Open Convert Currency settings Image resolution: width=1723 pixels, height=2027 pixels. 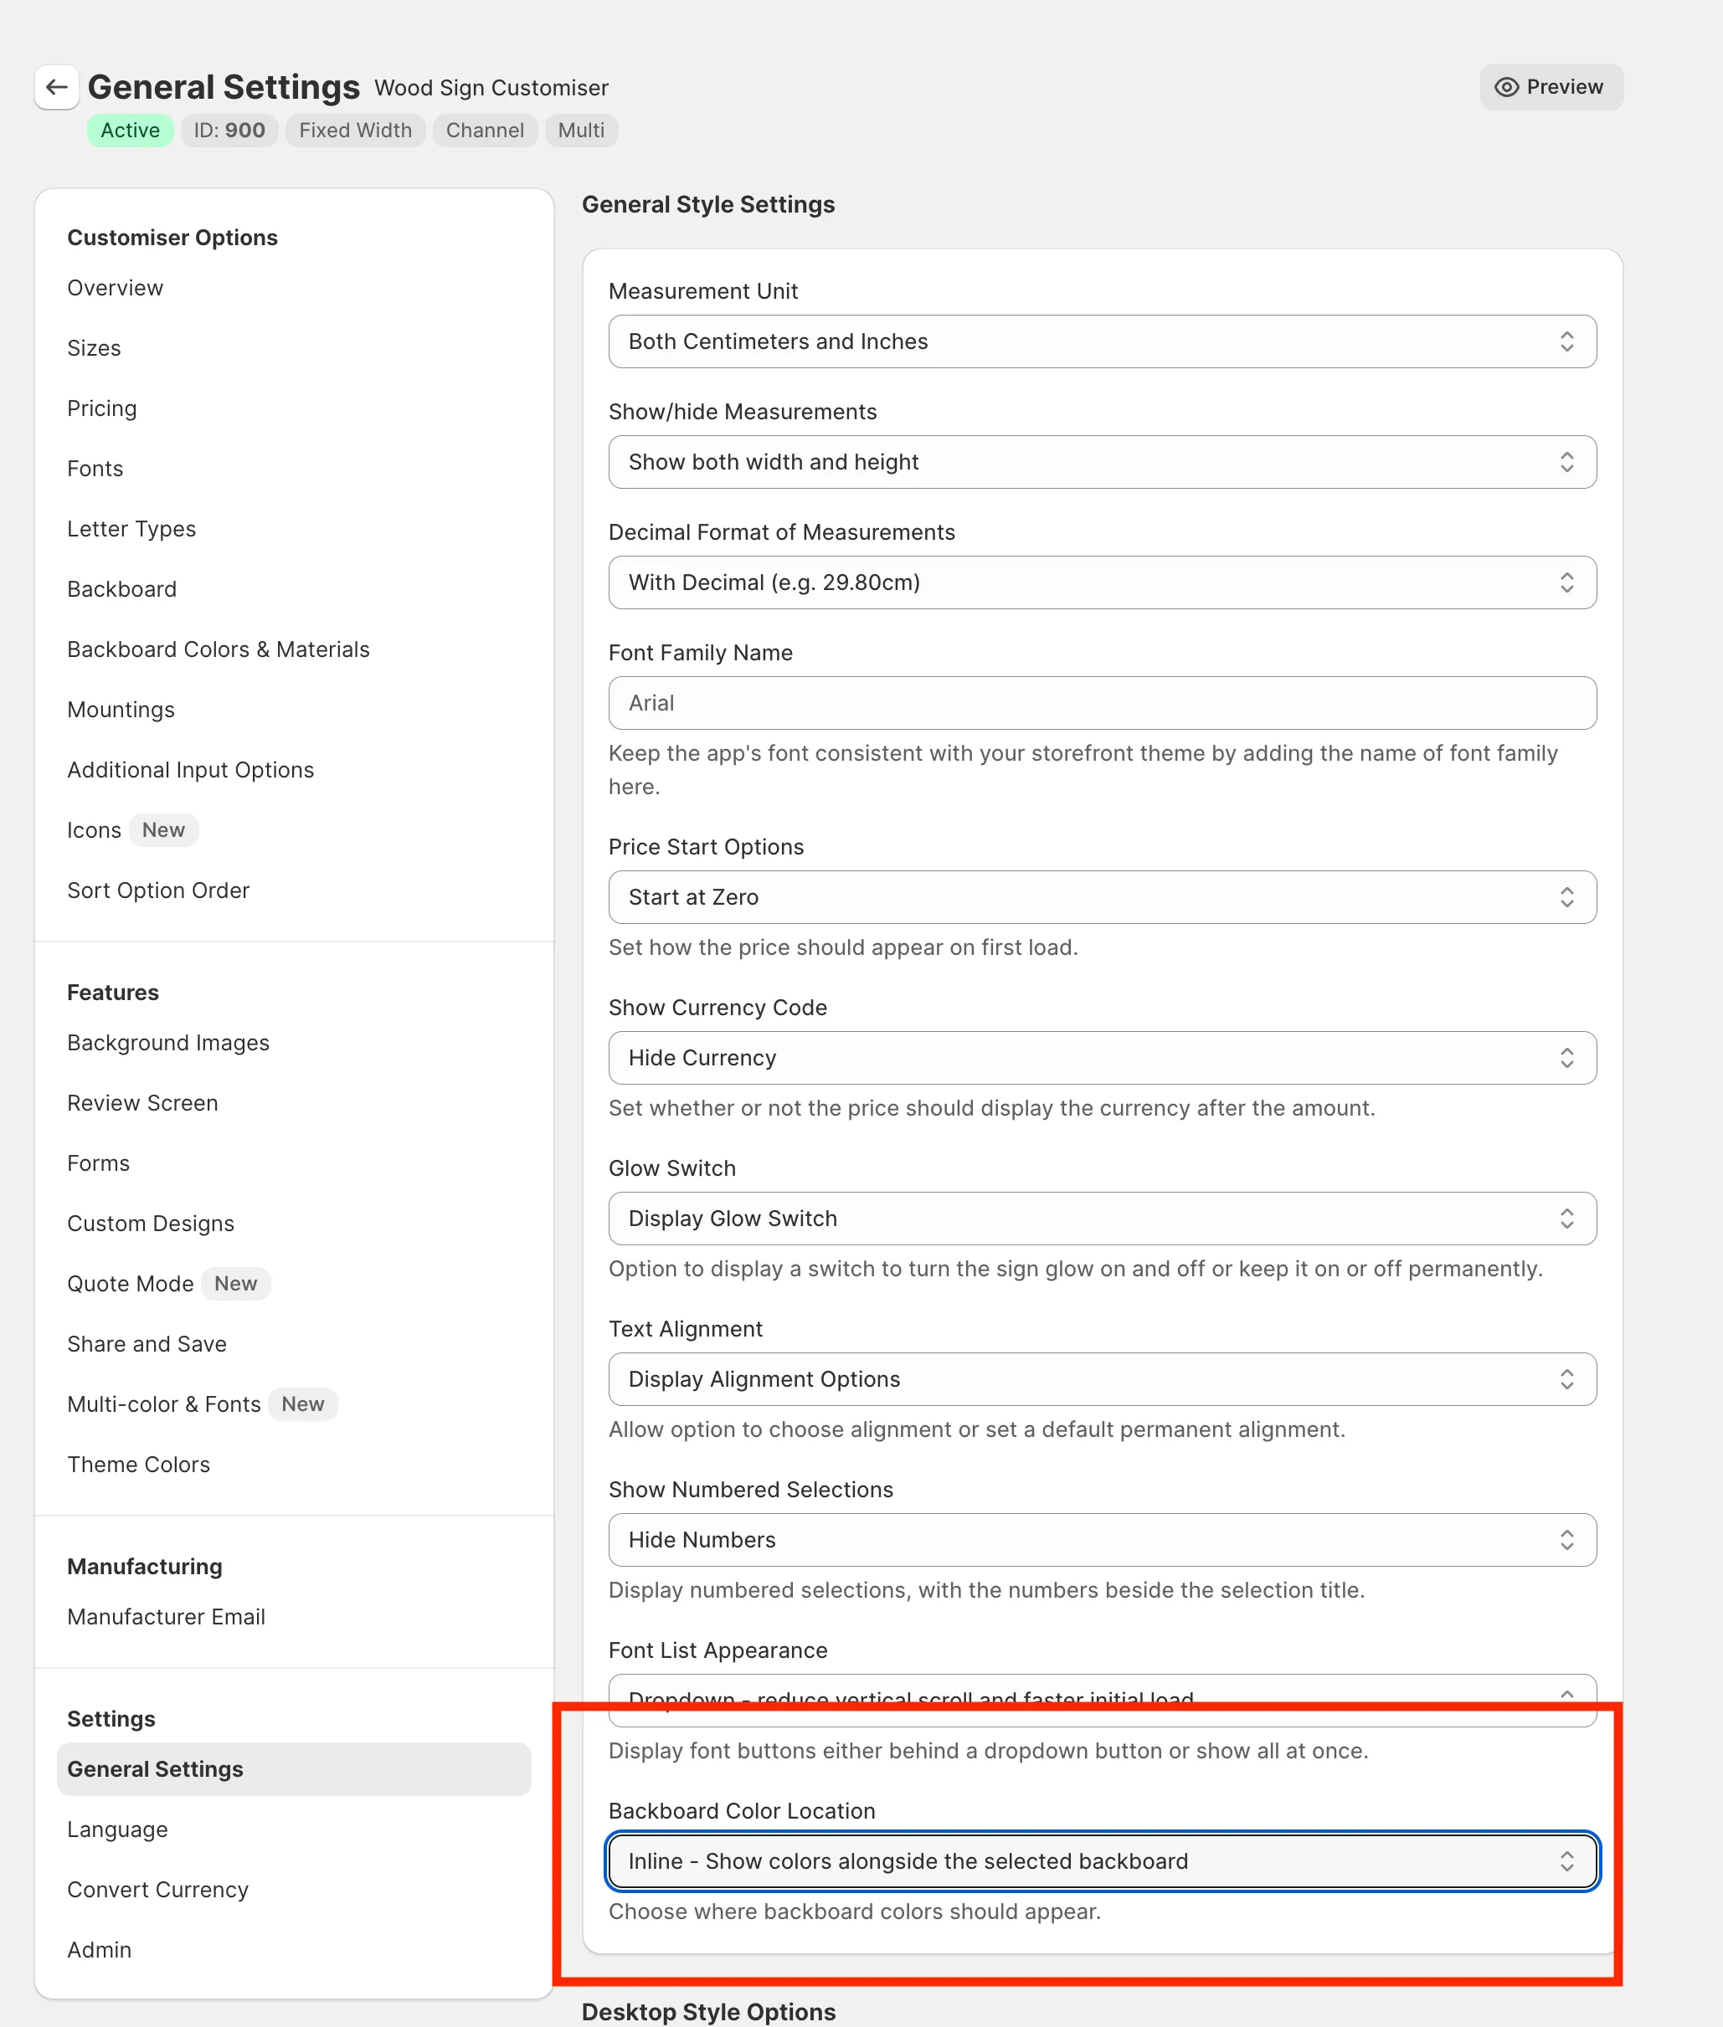point(157,1890)
